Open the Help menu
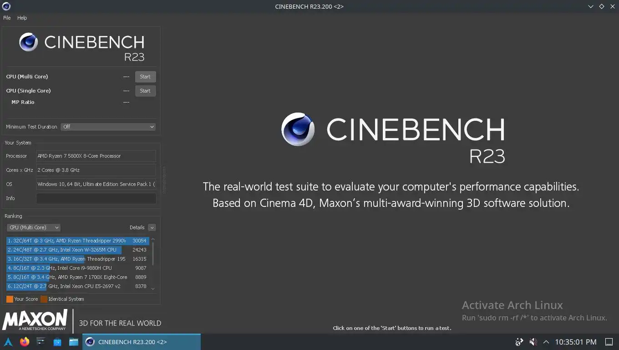This screenshot has width=619, height=350. [22, 18]
